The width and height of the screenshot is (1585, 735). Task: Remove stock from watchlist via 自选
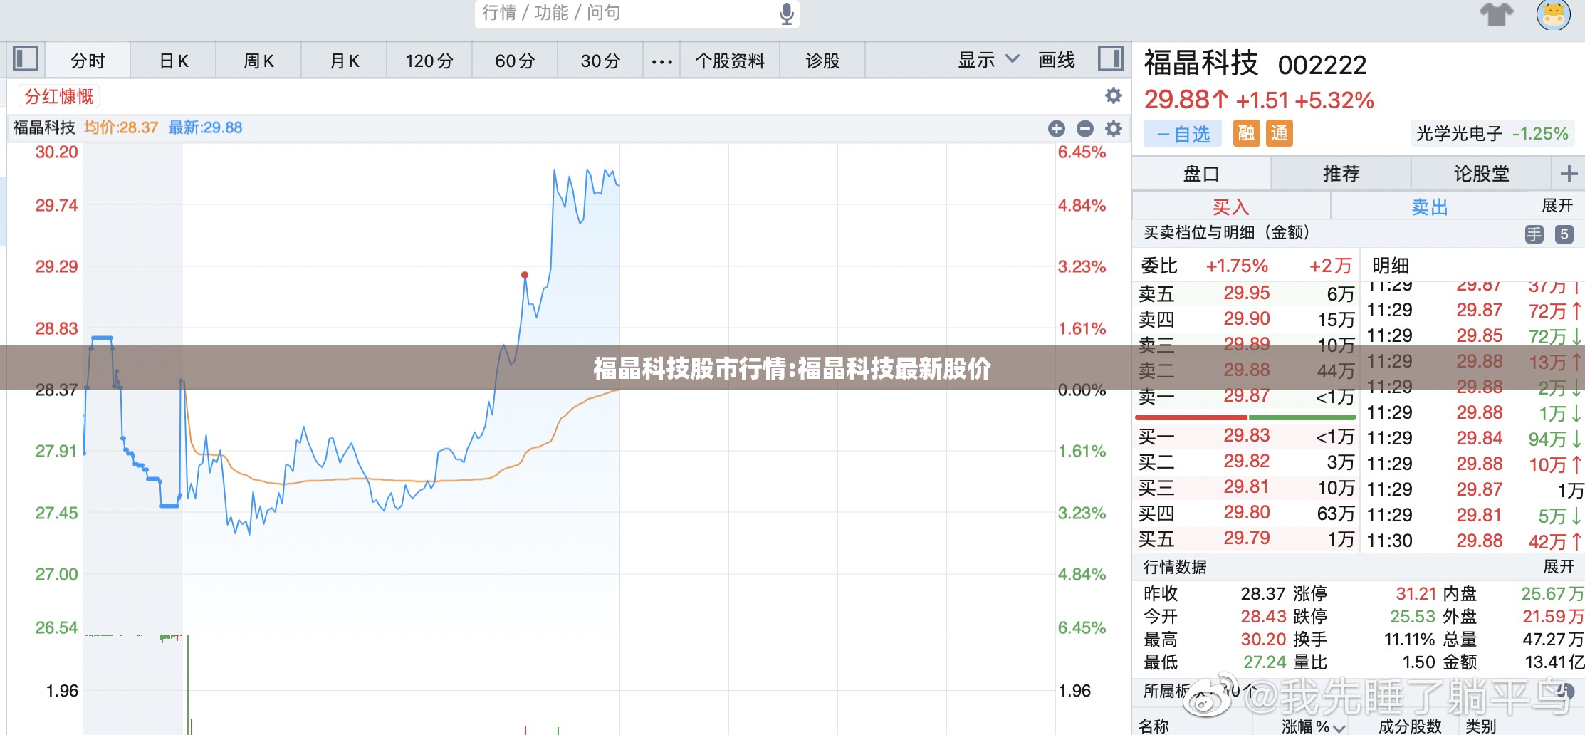(1183, 134)
